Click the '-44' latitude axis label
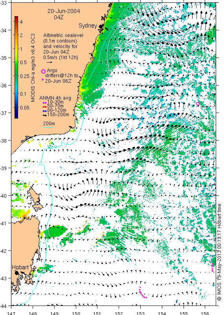The width and height of the screenshot is (224, 315). pyautogui.click(x=3, y=306)
